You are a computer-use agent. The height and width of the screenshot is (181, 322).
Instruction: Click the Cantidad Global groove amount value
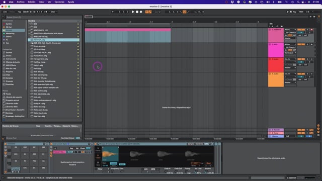(x=78, y=138)
